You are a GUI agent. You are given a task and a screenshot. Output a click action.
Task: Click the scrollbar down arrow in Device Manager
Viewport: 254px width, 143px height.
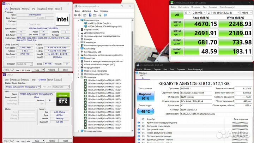tap(133, 131)
